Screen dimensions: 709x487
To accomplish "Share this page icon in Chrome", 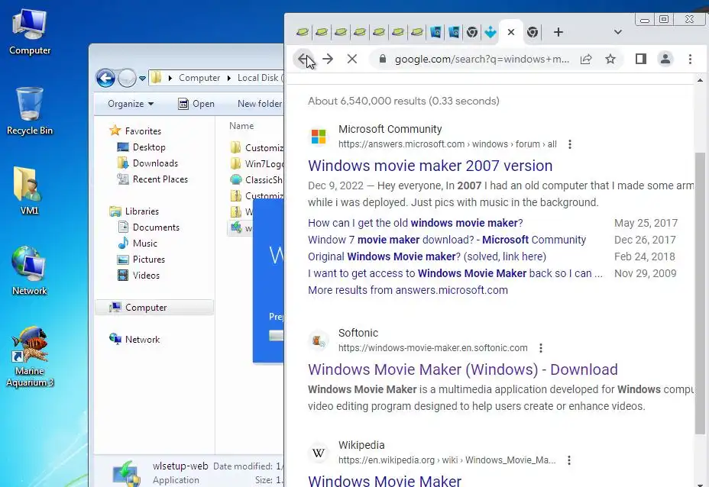I will pos(586,60).
